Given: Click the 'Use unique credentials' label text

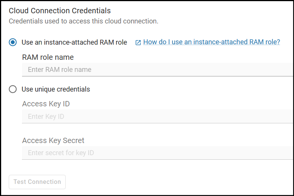Looking at the screenshot, I should coord(56,89).
